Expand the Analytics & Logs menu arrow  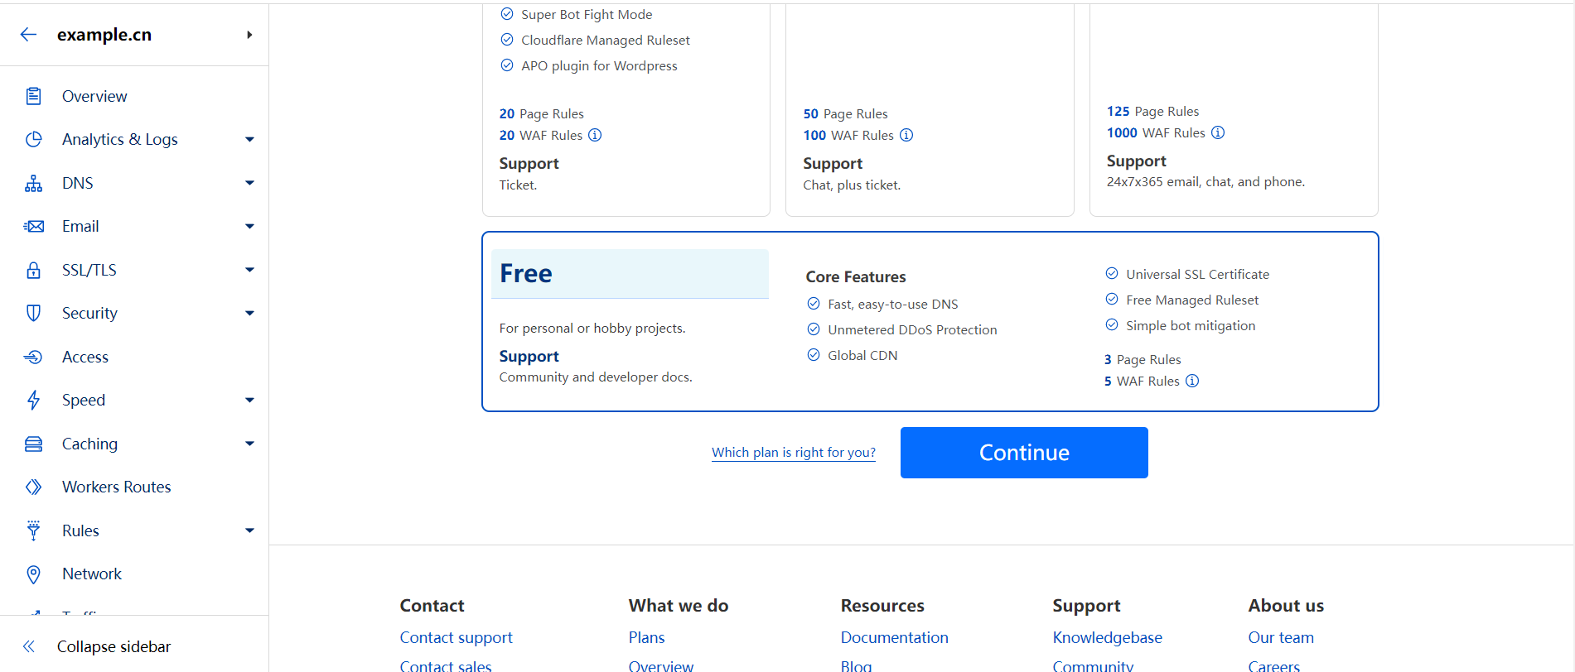[x=249, y=140]
